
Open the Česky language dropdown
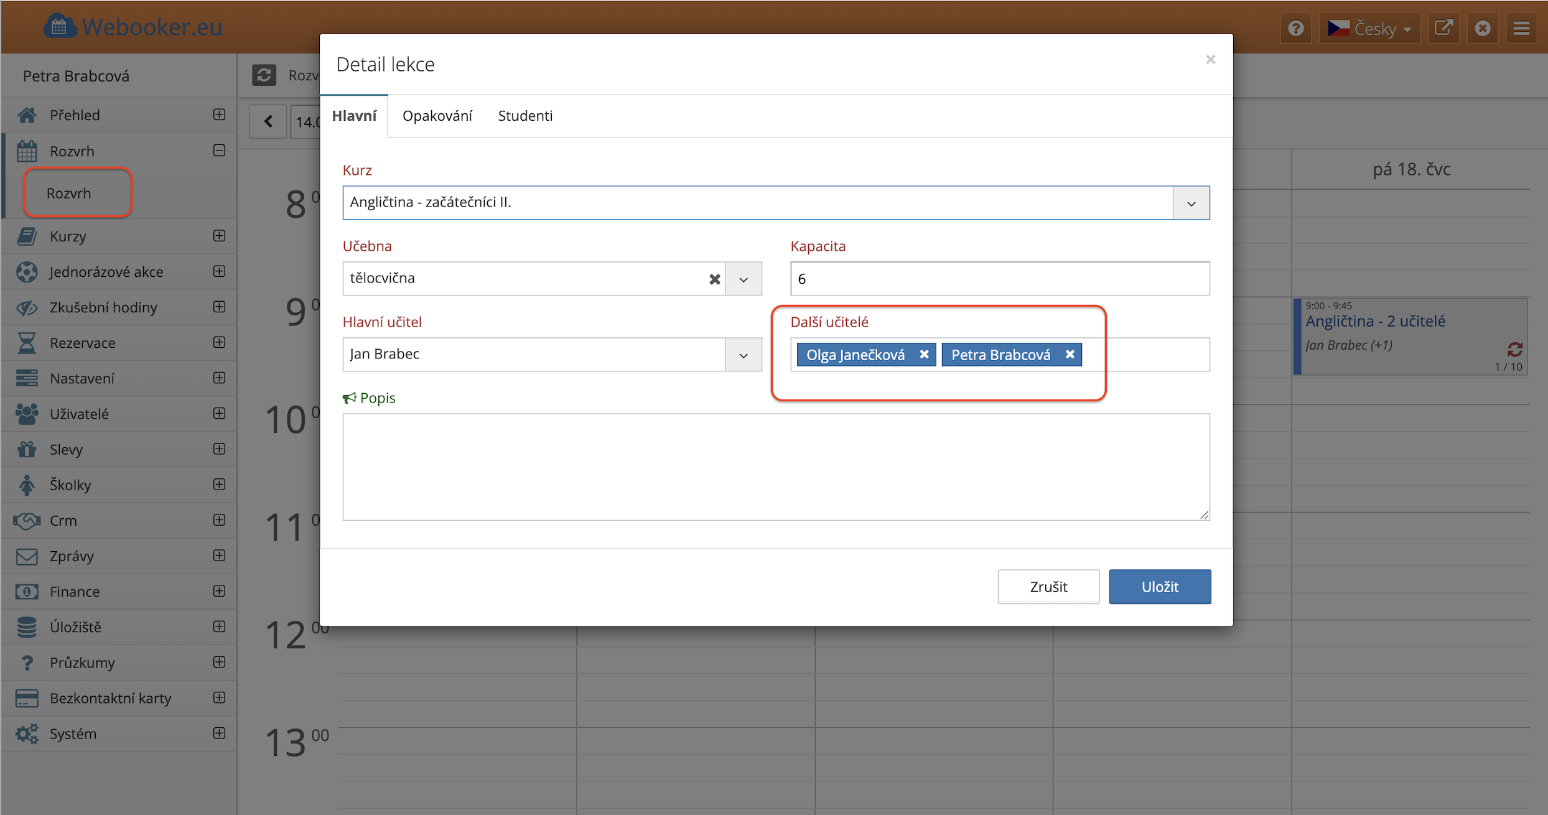(x=1369, y=29)
